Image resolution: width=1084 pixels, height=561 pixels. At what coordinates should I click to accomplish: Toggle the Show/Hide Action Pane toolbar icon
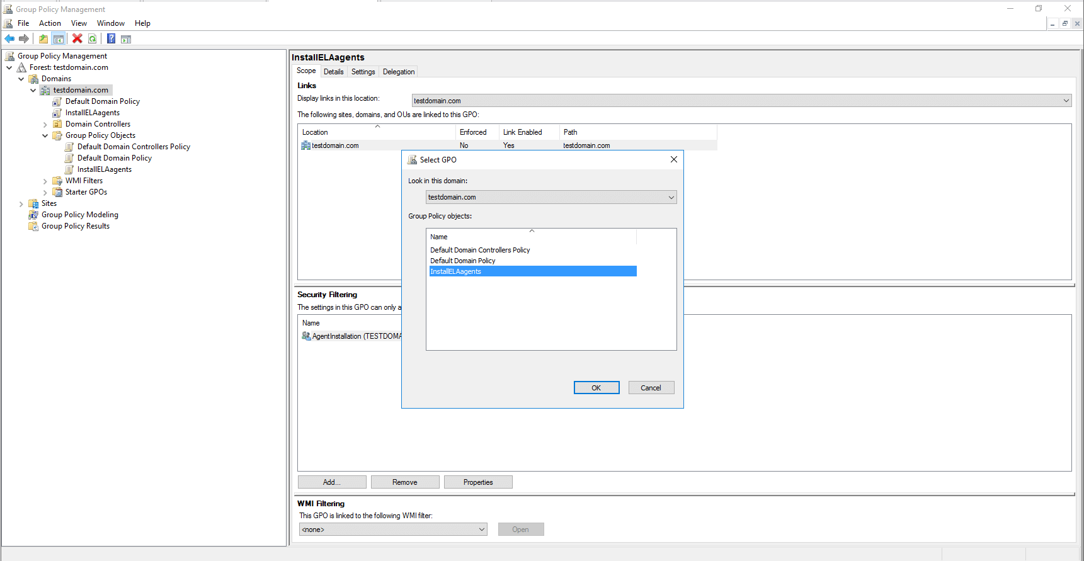tap(126, 39)
